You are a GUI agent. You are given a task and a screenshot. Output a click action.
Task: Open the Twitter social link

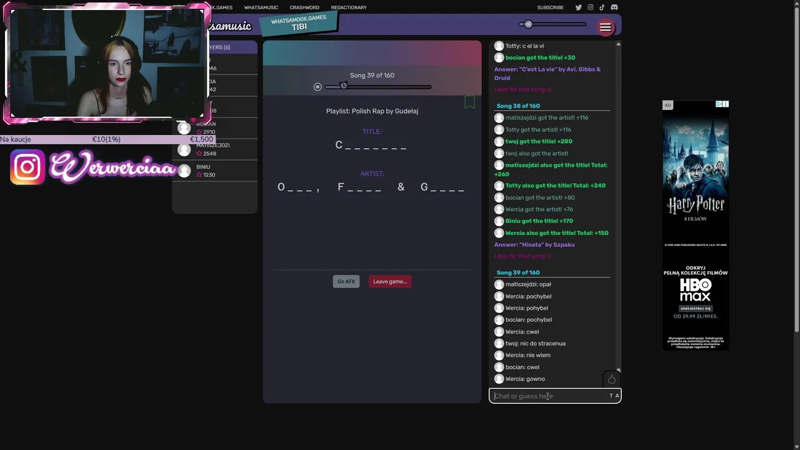[x=578, y=7]
